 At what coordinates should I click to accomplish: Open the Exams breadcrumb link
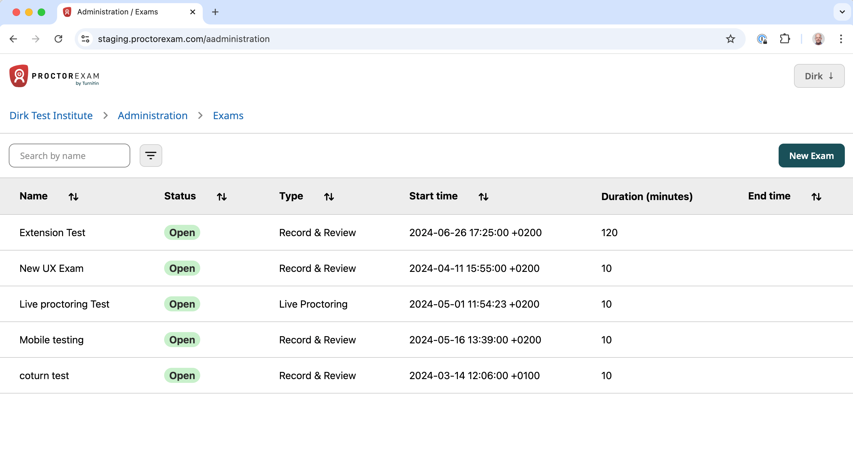coord(228,116)
